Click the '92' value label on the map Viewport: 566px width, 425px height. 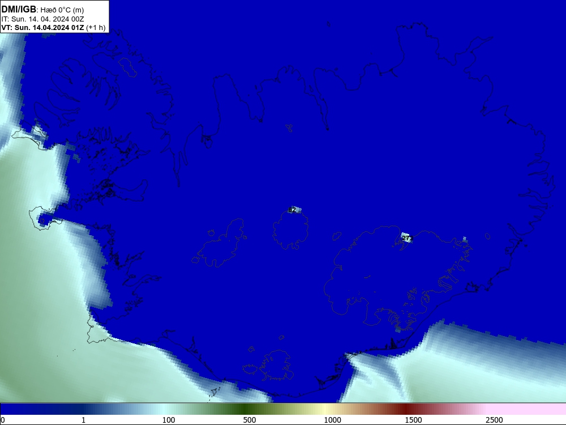[292, 210]
